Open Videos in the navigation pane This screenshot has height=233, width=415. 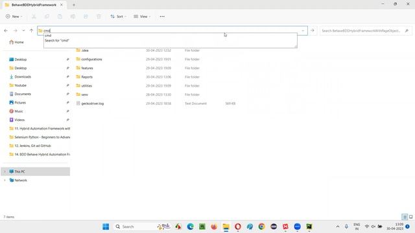18,120
